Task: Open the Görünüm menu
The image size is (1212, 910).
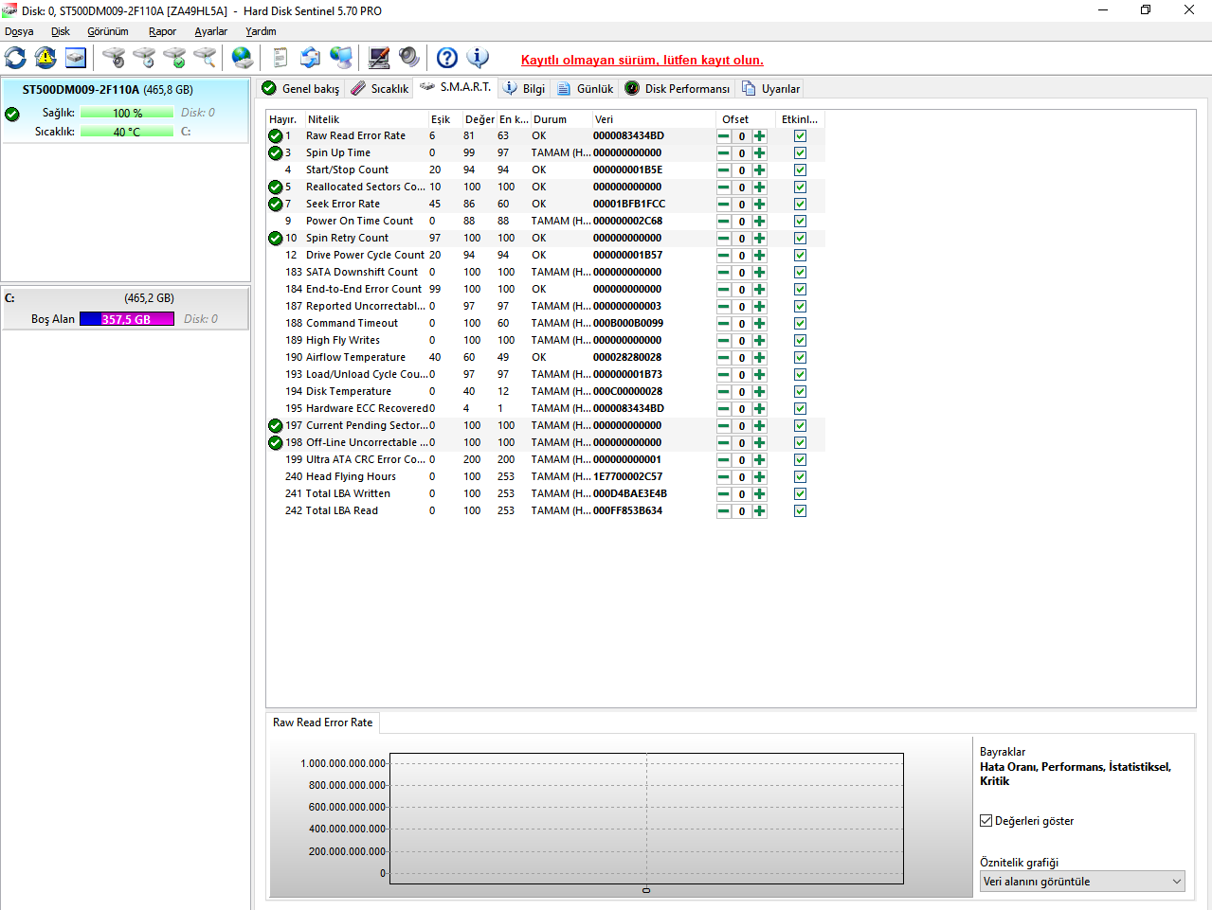Action: (x=108, y=31)
